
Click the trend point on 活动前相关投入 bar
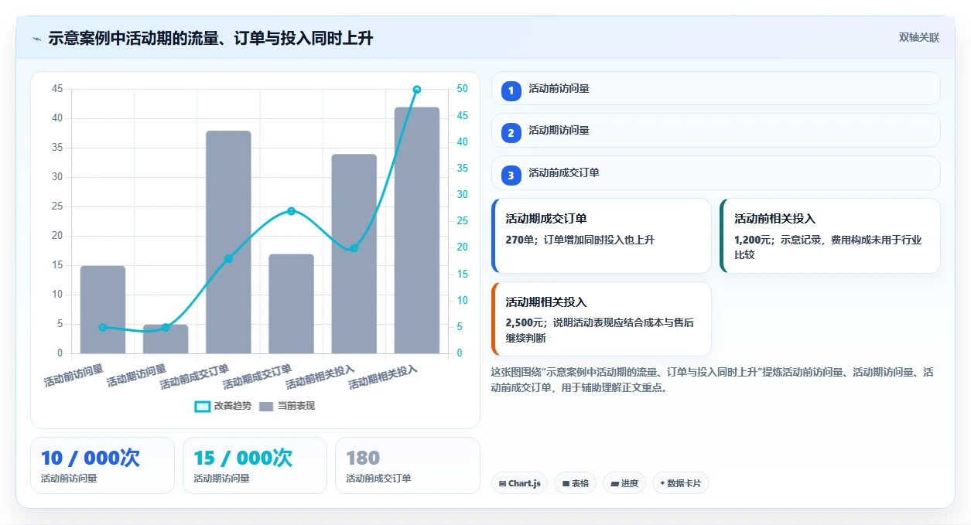coord(354,248)
